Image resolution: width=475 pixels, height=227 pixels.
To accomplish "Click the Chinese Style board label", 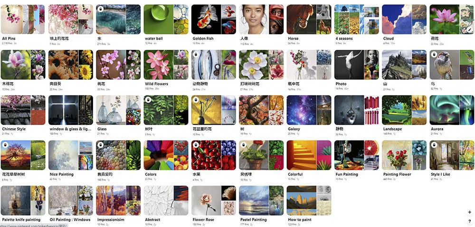I will (x=14, y=129).
